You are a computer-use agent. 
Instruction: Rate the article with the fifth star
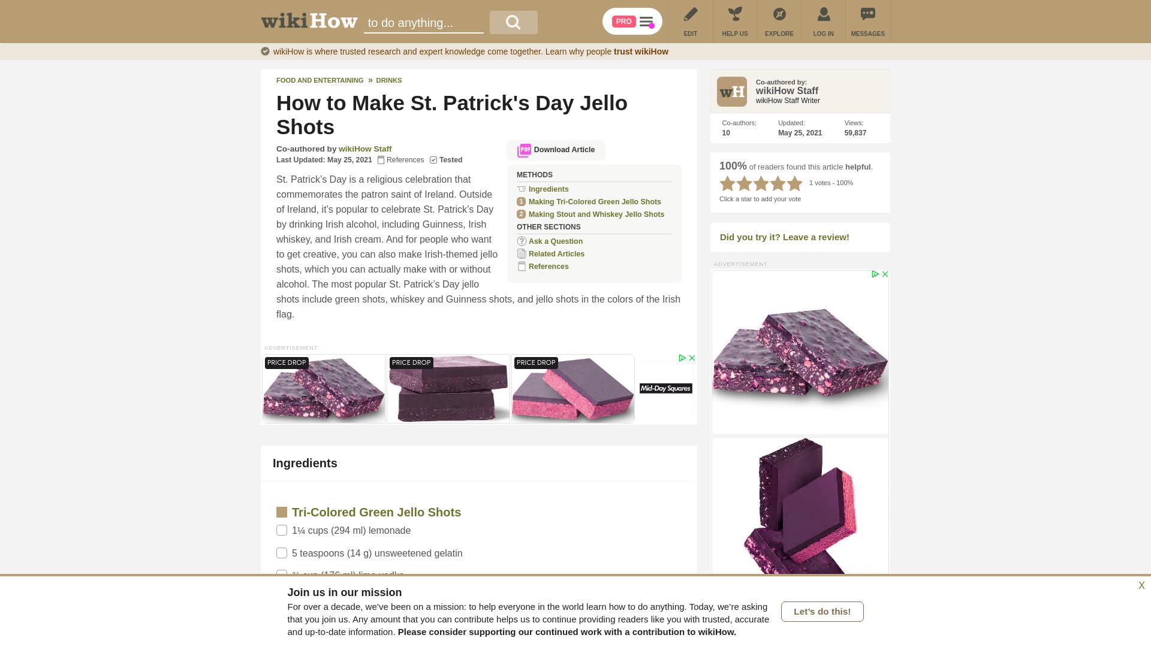tap(795, 183)
